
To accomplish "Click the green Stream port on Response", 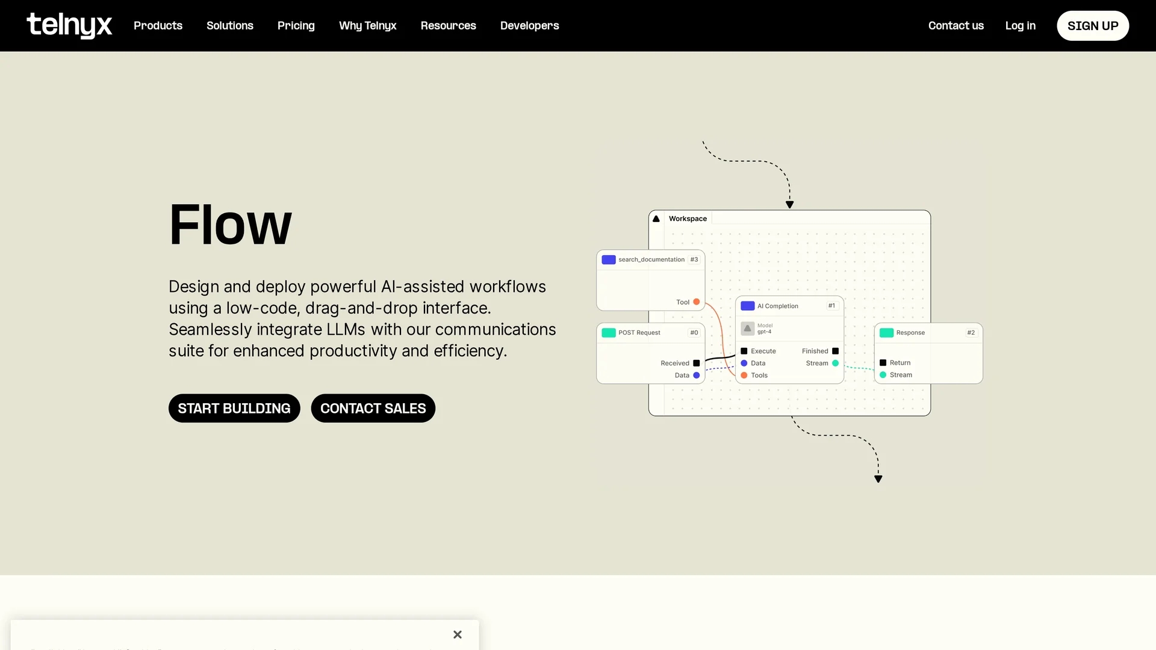I will point(883,374).
